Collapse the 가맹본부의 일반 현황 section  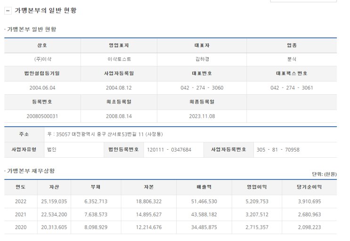tap(8, 10)
